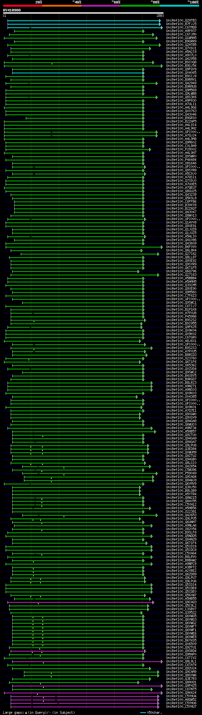Click UniRef100_A5HB57 label

181,432
